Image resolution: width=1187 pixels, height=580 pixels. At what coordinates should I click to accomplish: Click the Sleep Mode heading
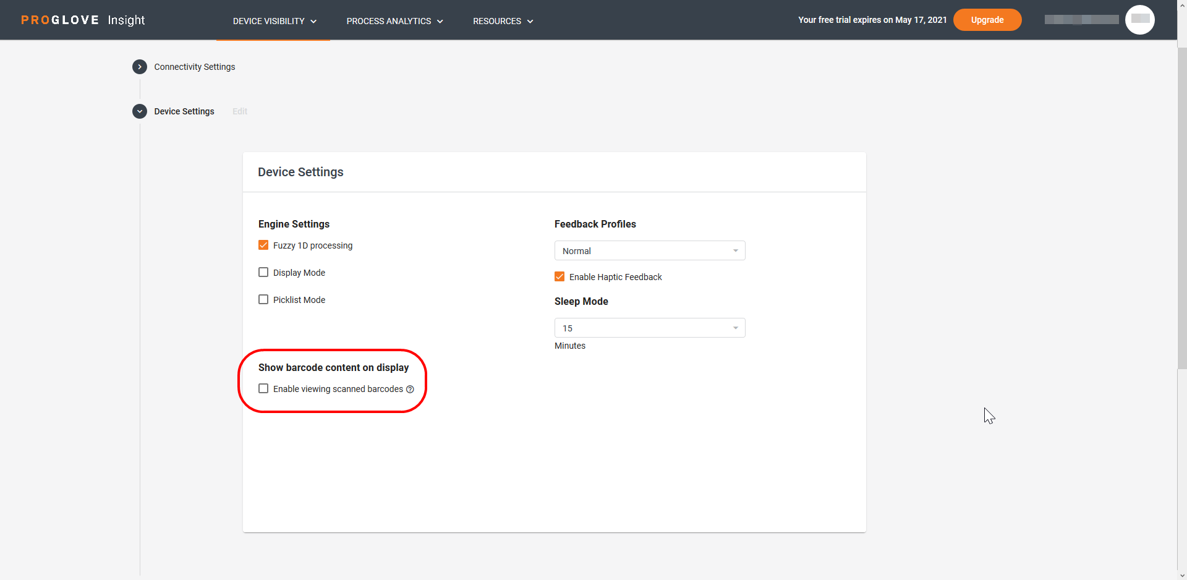pos(581,301)
